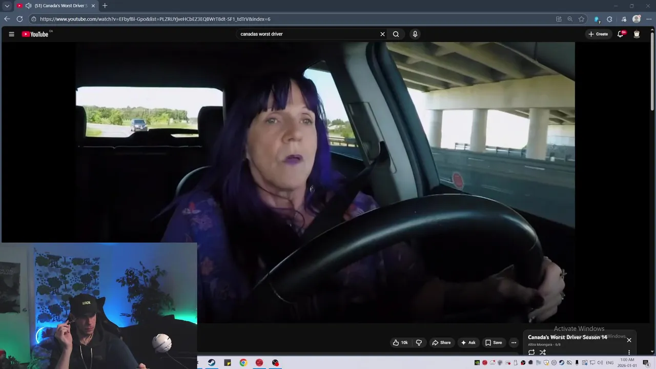656x369 pixels.
Task: Open a new browser tab
Action: (x=105, y=6)
